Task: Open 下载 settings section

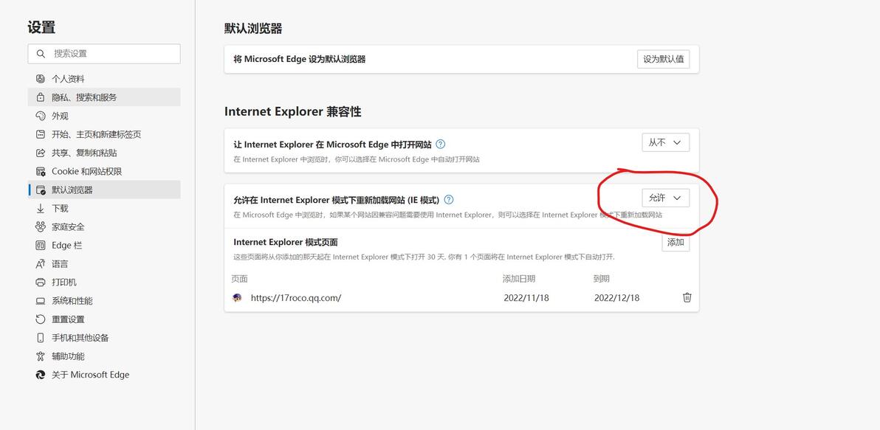Action: tap(104, 209)
